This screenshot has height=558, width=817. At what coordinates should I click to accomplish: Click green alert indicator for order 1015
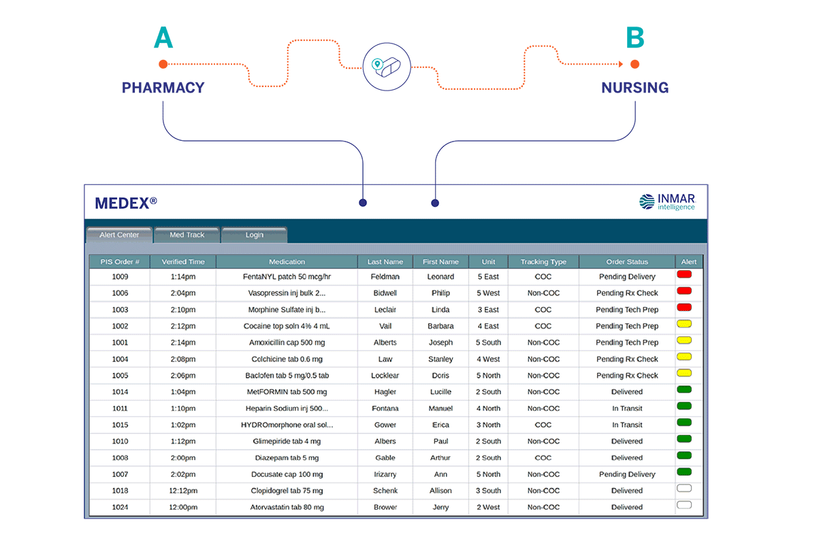(684, 423)
